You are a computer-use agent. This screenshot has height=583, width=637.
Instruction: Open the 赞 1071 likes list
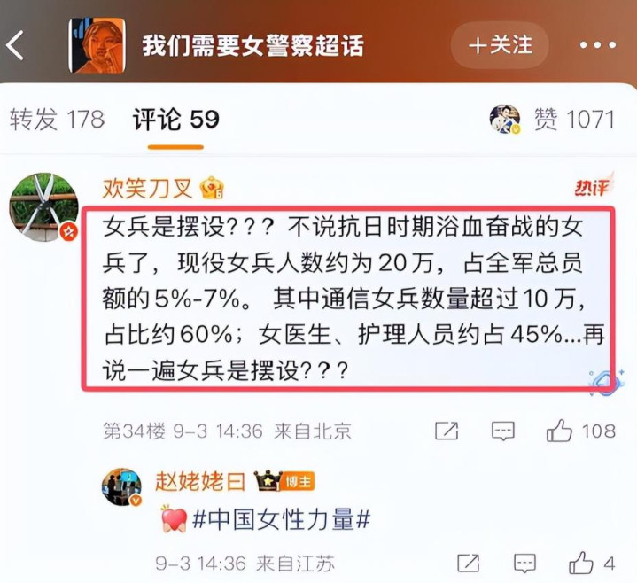(574, 120)
